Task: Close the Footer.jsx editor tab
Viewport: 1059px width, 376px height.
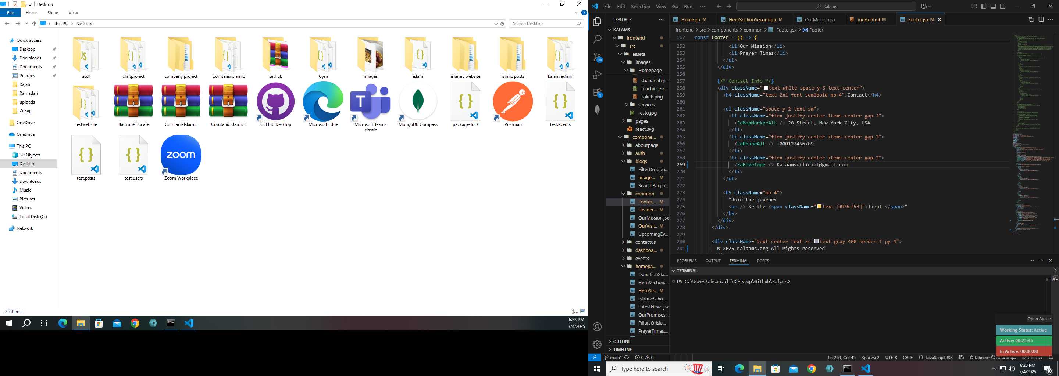Action: click(939, 19)
